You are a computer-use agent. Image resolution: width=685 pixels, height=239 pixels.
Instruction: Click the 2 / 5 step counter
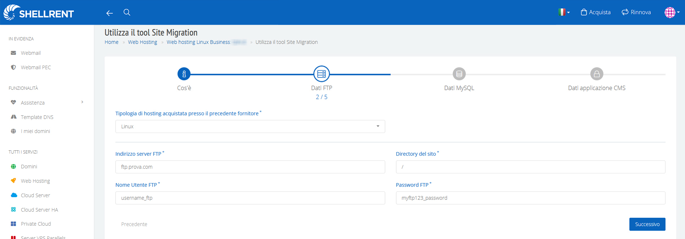(x=322, y=97)
